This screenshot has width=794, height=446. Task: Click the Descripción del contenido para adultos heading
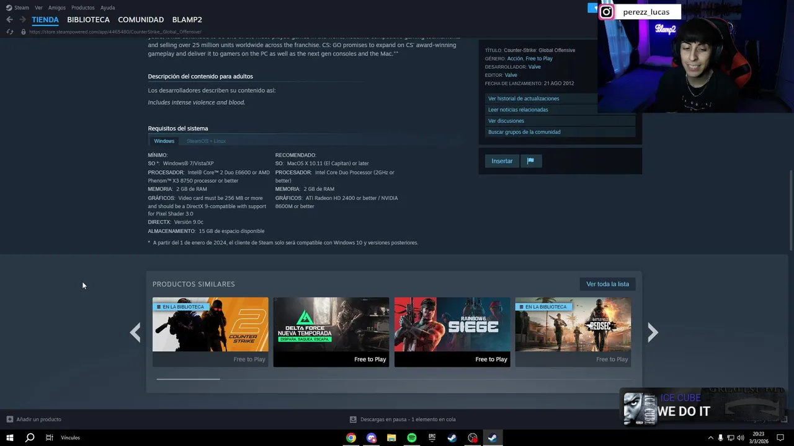click(200, 76)
